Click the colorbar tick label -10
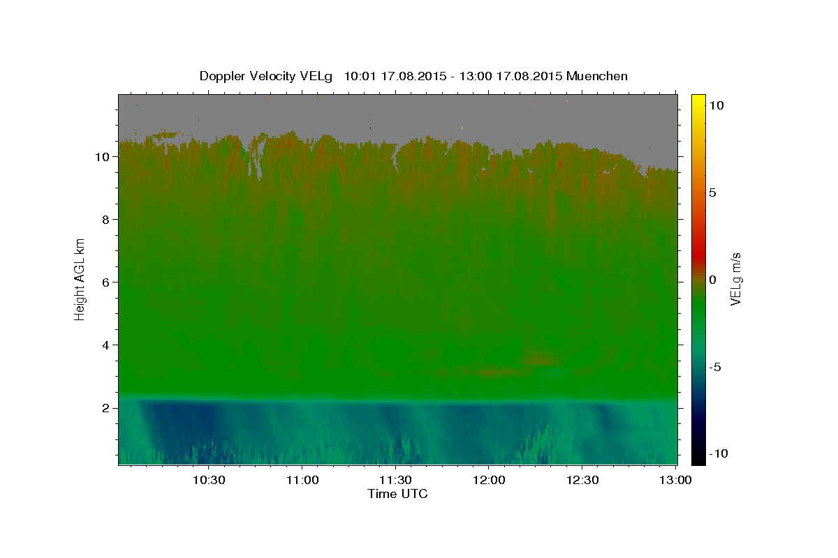The image size is (838, 558). (719, 454)
